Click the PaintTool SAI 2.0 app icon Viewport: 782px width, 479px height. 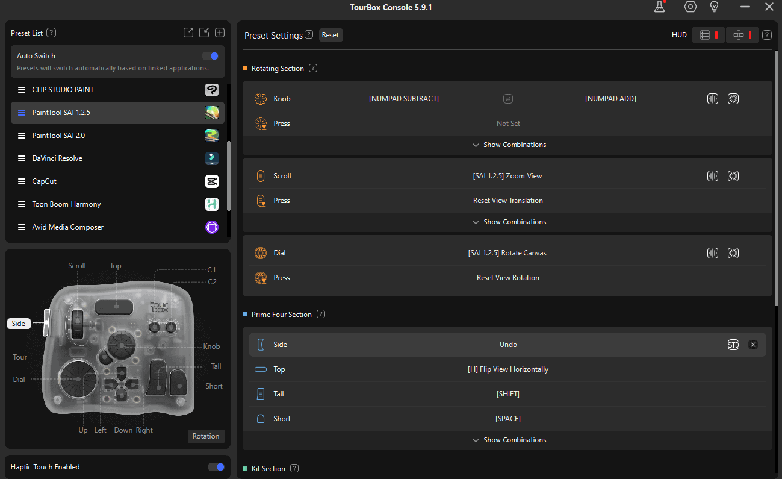[x=212, y=136]
